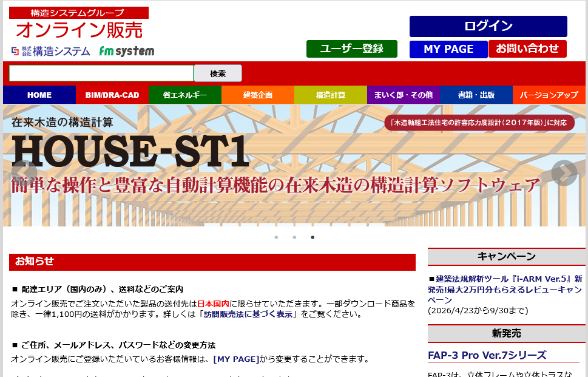Click the 検索 search button

pyautogui.click(x=218, y=73)
